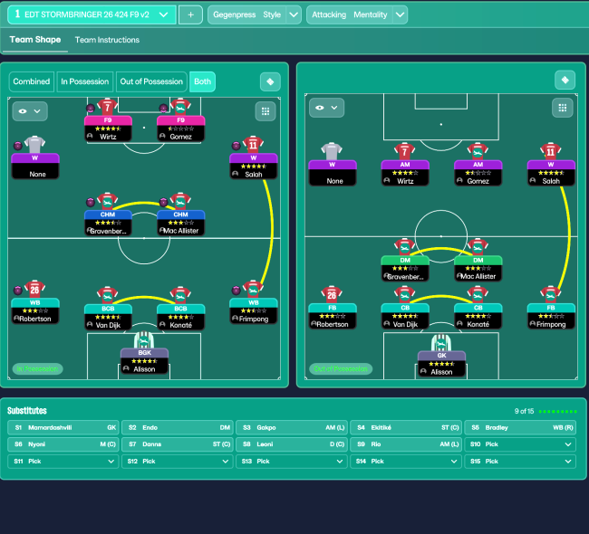Image resolution: width=589 pixels, height=534 pixels.
Task: Click Wirtz's number 7 shirt in right pitch
Action: pyautogui.click(x=404, y=150)
